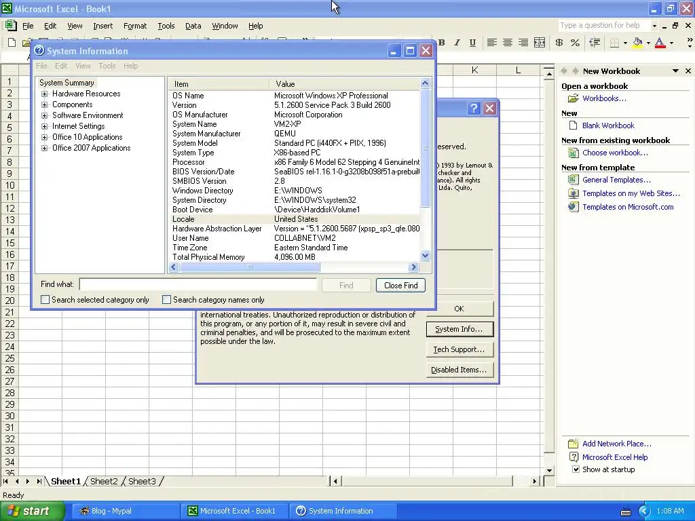Screen dimensions: 695x521
Task: Apply Borders icon in toolbar
Action: (x=614, y=43)
